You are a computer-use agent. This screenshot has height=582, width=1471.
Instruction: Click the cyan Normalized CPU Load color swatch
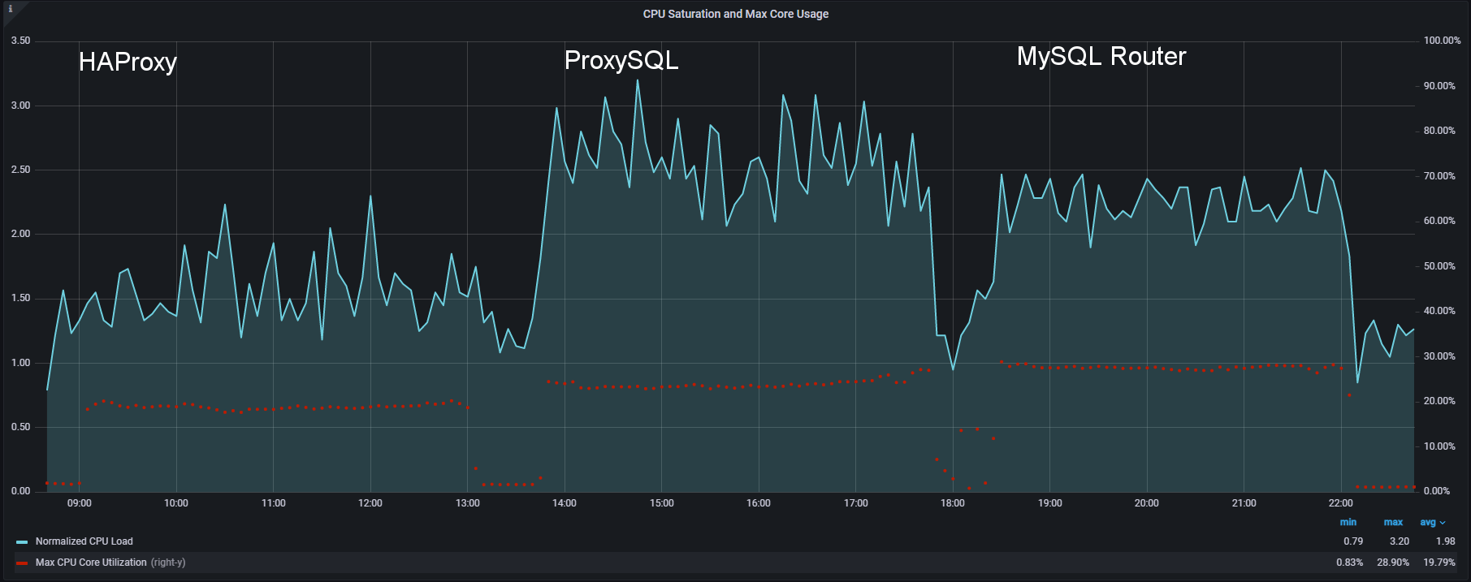coord(22,541)
